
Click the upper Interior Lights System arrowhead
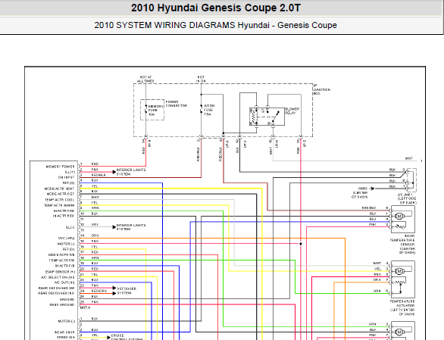tap(114, 172)
